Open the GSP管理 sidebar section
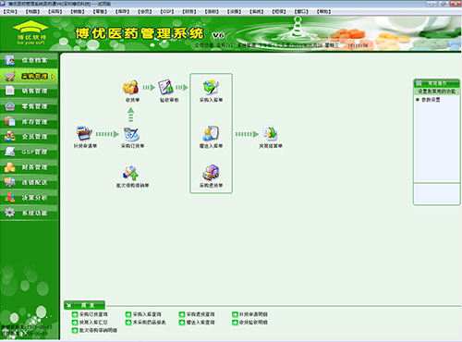Image resolution: width=462 pixels, height=342 pixels. click(29, 152)
